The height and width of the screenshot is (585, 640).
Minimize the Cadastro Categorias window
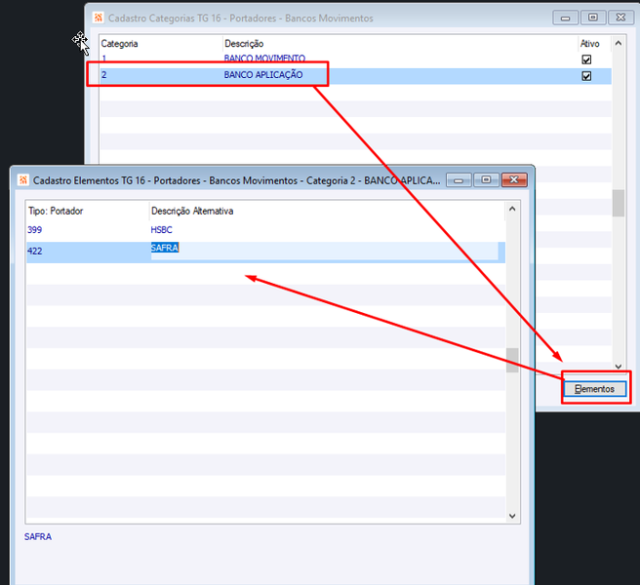tap(565, 18)
